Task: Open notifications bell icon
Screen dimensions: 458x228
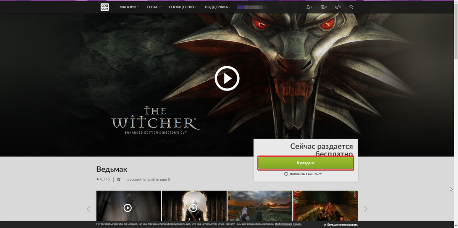Action: tap(309, 7)
